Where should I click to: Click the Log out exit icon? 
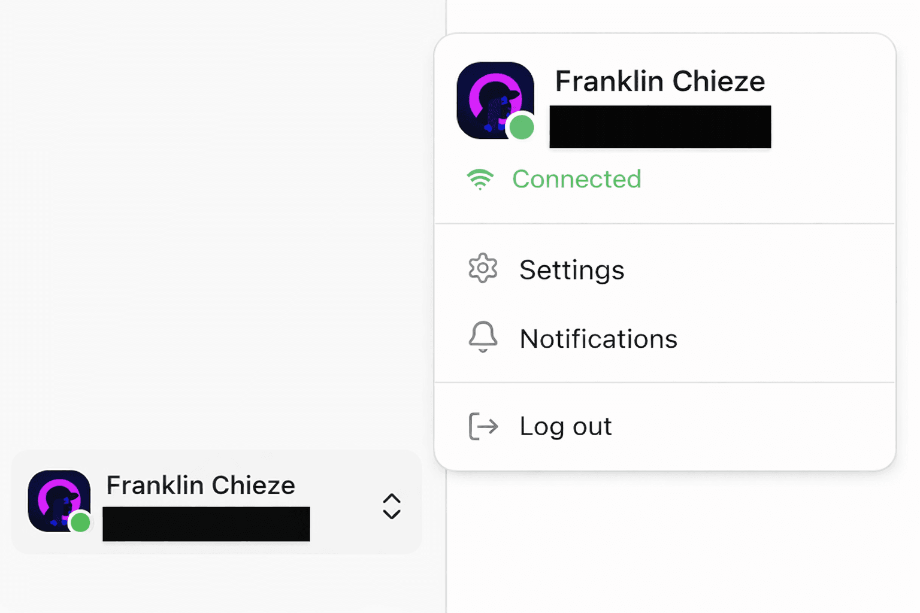483,426
